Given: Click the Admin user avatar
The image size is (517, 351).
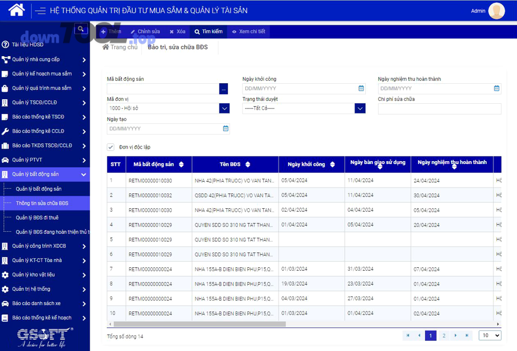Looking at the screenshot, I should point(496,11).
